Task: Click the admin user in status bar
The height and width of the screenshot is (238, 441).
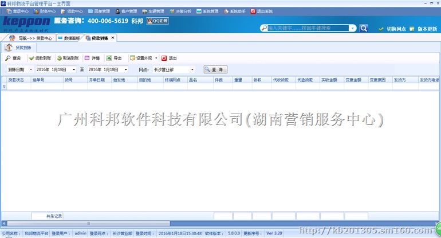Action: [x=80, y=233]
